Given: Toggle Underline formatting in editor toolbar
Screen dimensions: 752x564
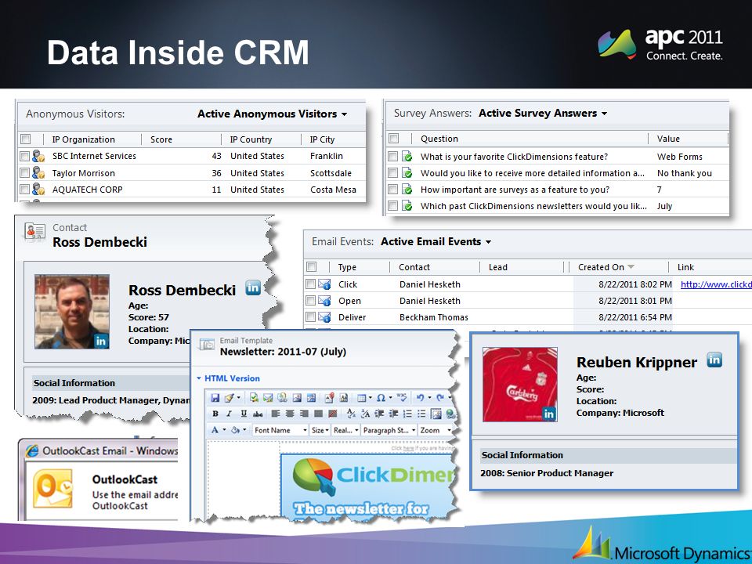Looking at the screenshot, I should tap(244, 414).
